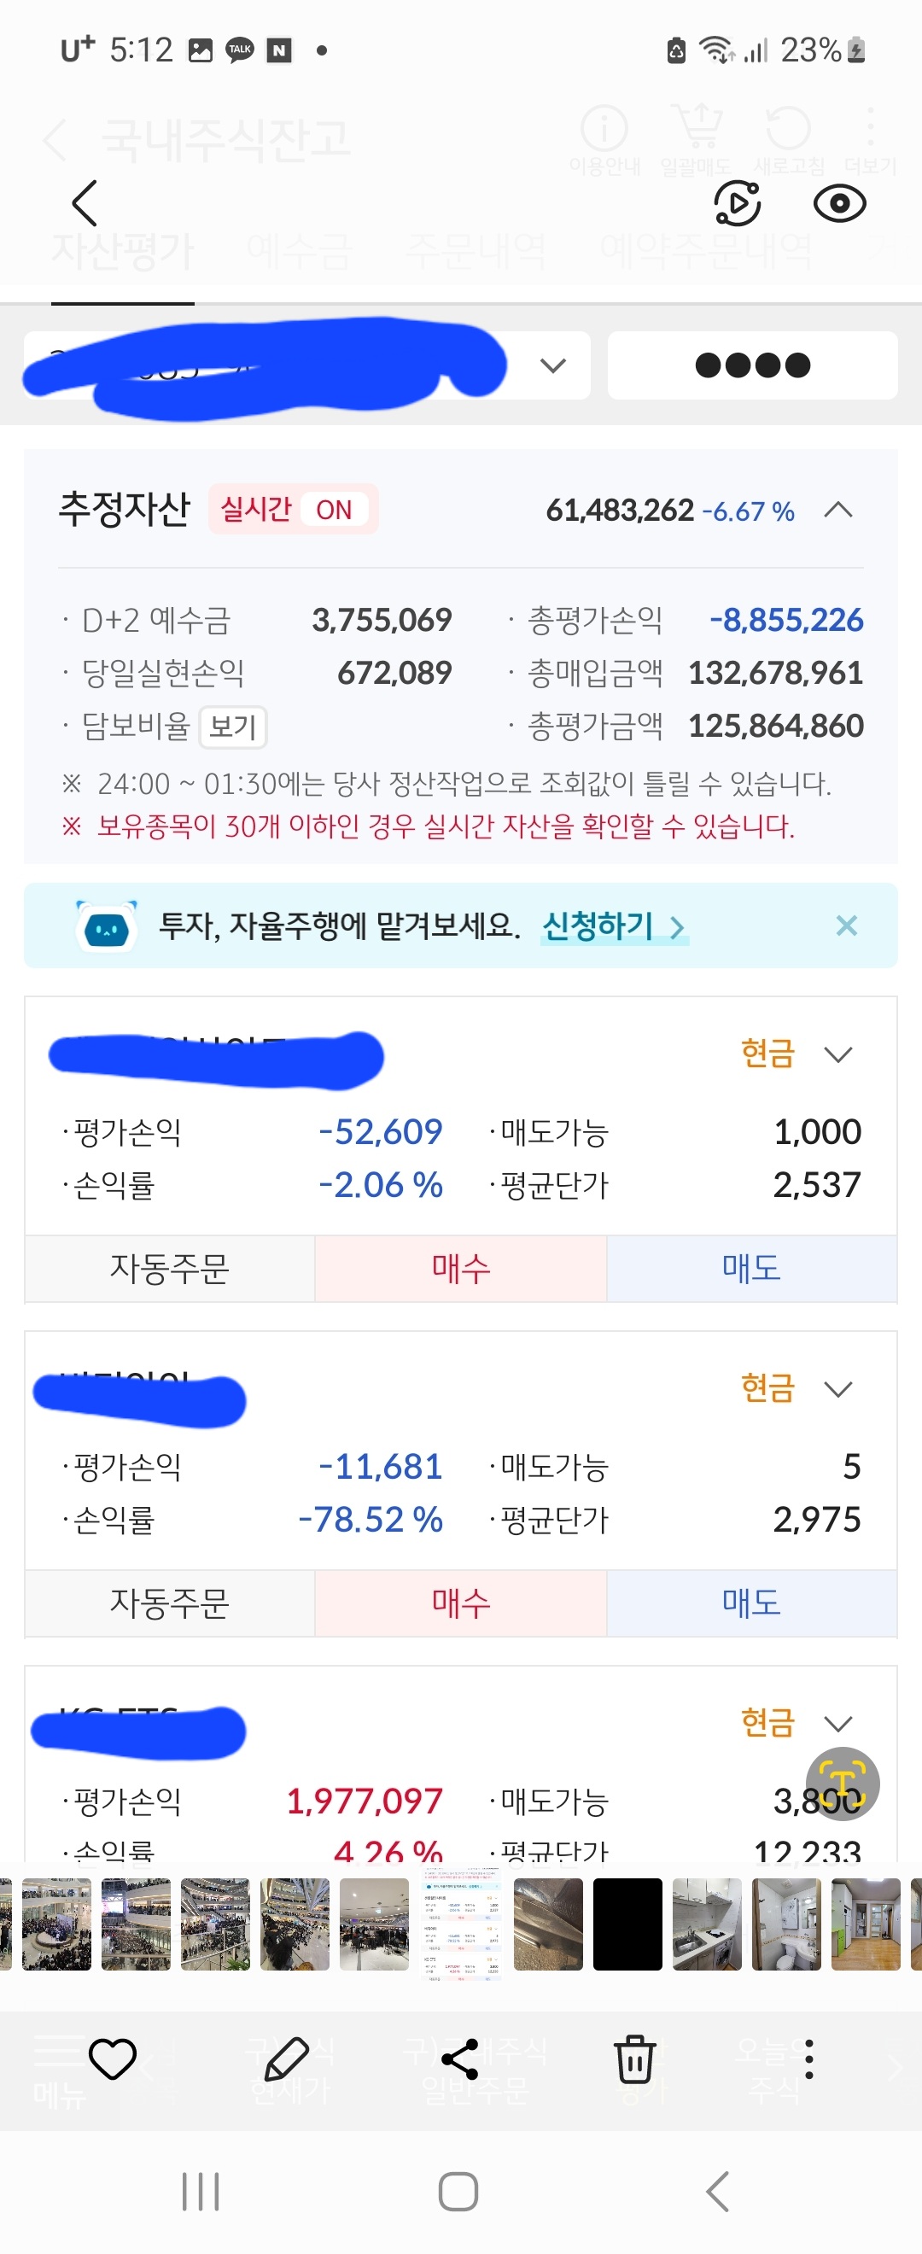Tap 보기 button next to 담보비율
Screen dimensions: 922x2254
tap(233, 727)
